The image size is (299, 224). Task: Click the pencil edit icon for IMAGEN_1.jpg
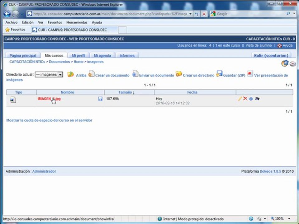pos(240,99)
